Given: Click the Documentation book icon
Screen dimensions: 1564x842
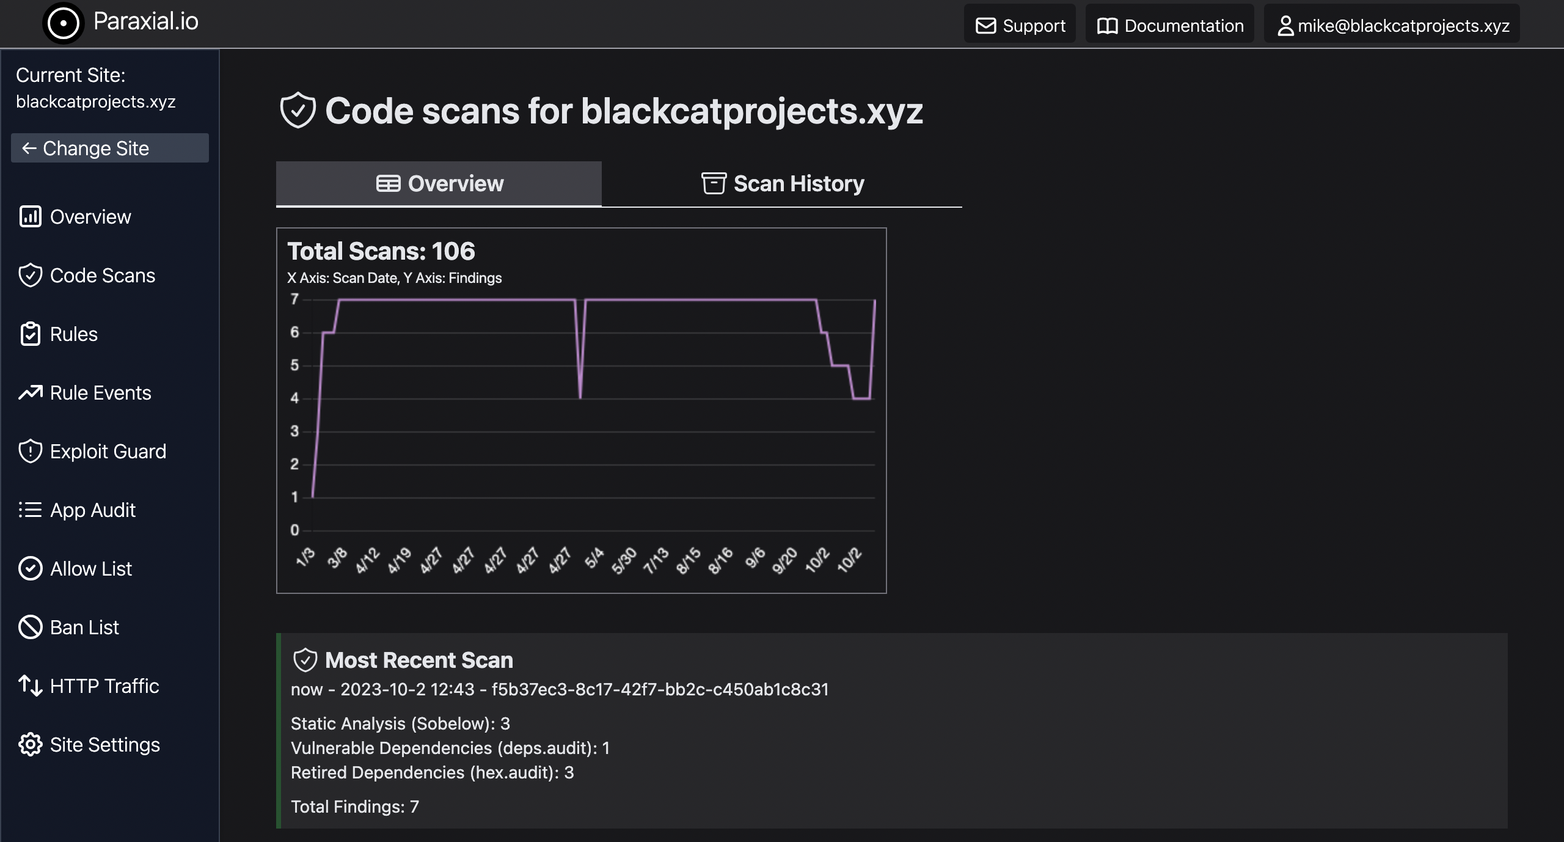Looking at the screenshot, I should pyautogui.click(x=1107, y=26).
